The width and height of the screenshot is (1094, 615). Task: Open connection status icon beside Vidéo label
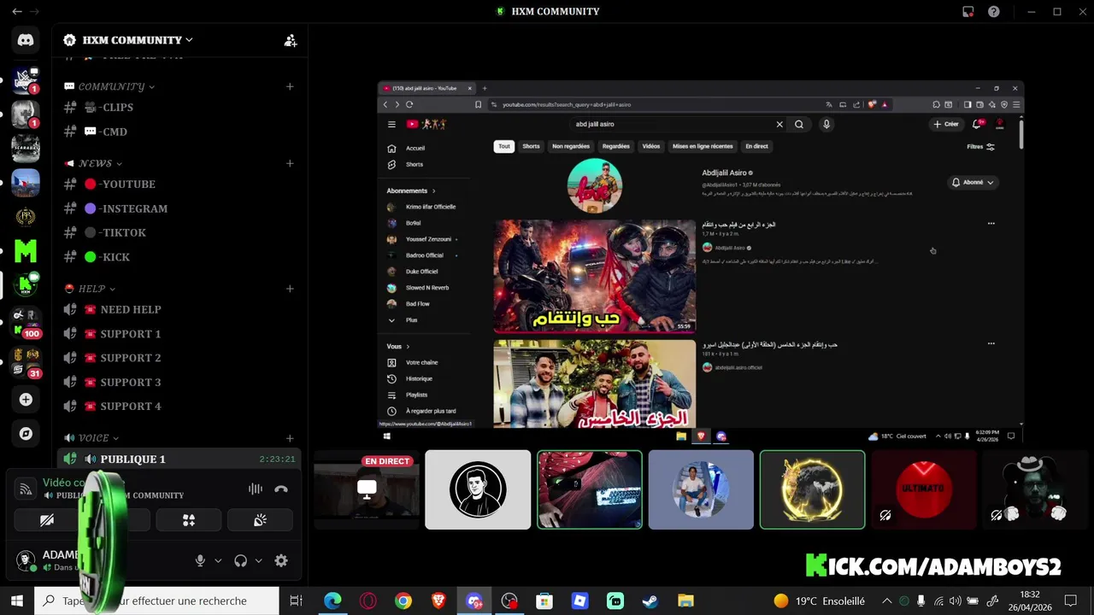click(x=26, y=489)
